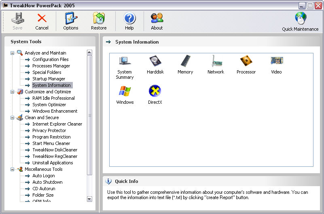The height and width of the screenshot is (214, 324).
Task: Click the Miscellaneous Tools category icon
Action: [x=20, y=169]
